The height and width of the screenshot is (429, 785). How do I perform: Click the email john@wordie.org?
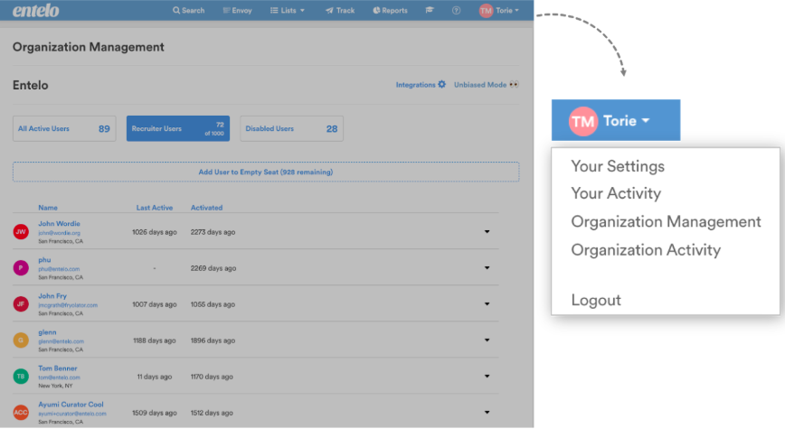click(x=59, y=233)
